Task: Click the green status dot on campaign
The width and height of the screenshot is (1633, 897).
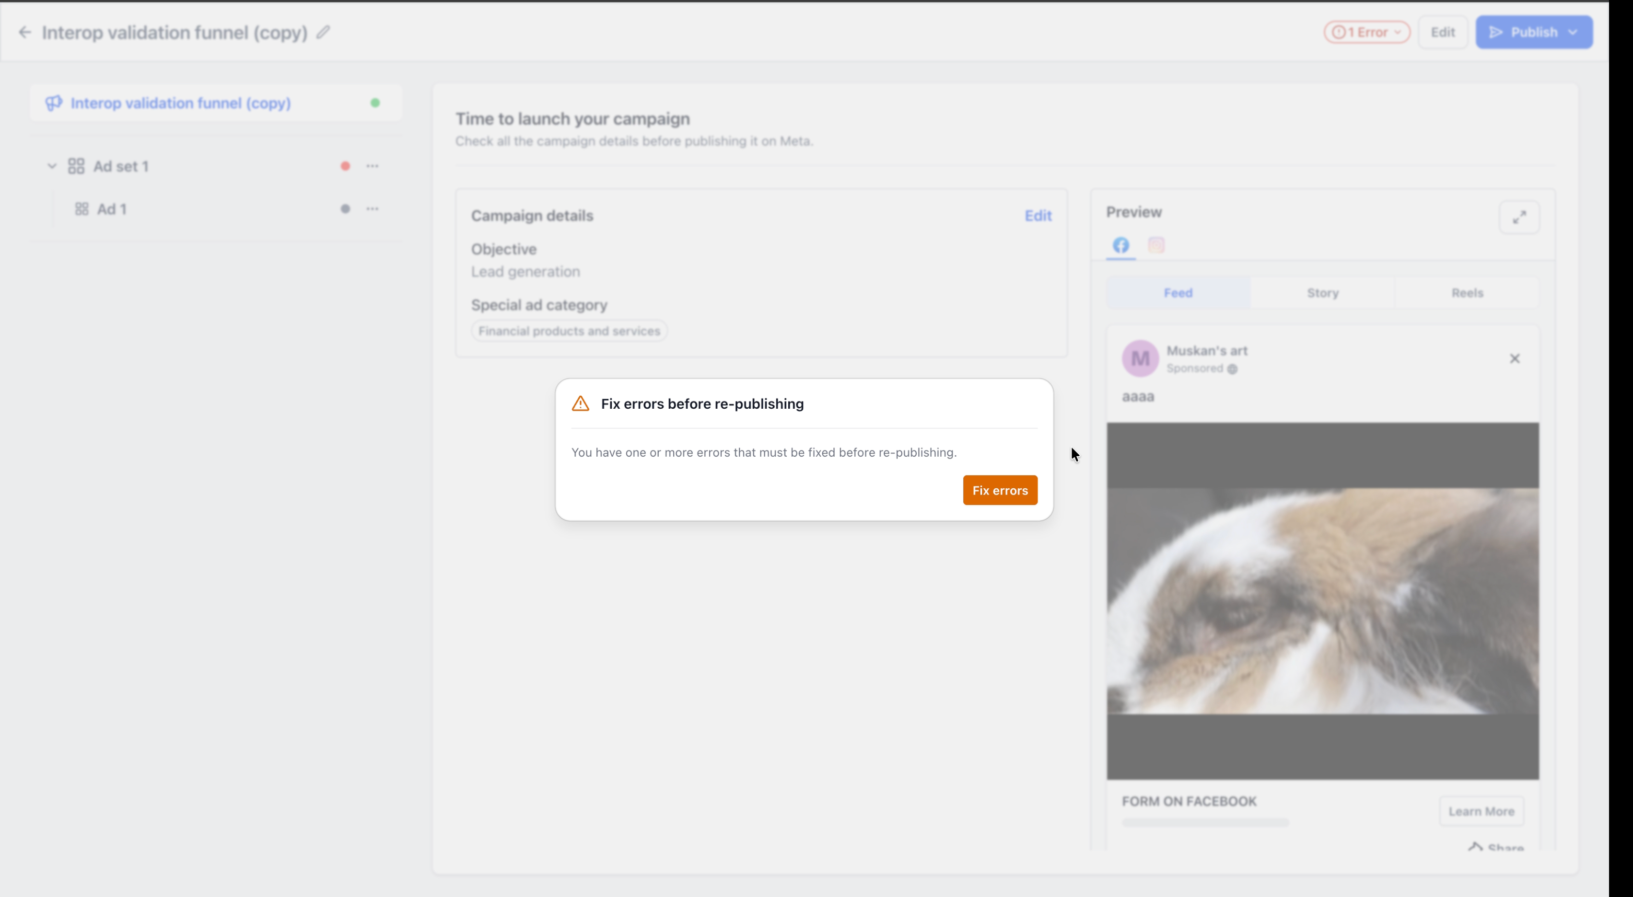Action: tap(375, 103)
